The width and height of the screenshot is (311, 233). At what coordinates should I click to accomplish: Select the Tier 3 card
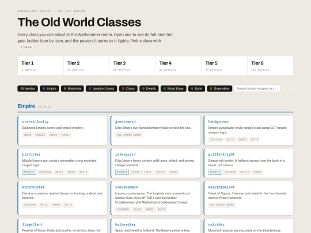point(132,66)
